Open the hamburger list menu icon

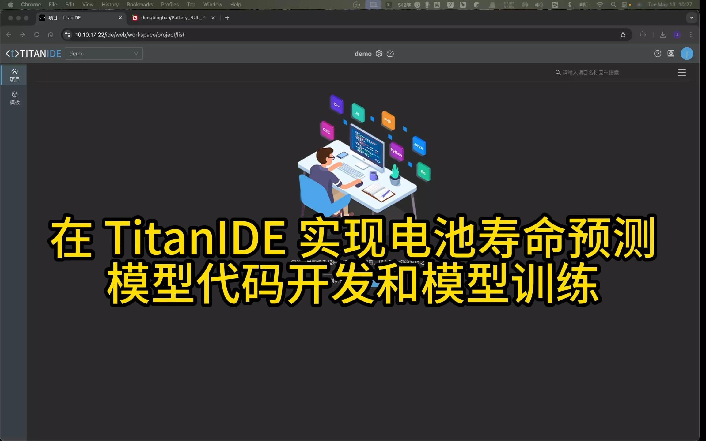point(681,73)
